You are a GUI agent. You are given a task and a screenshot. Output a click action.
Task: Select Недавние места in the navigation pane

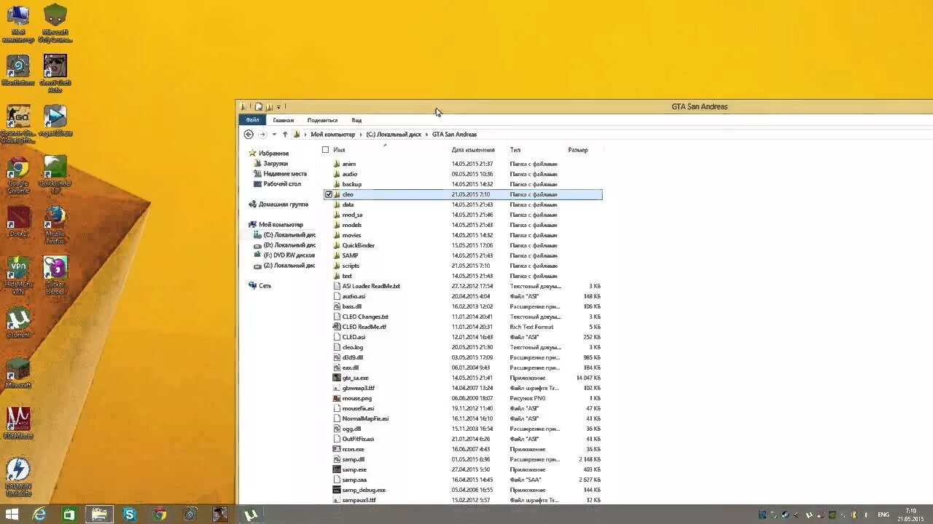[285, 174]
